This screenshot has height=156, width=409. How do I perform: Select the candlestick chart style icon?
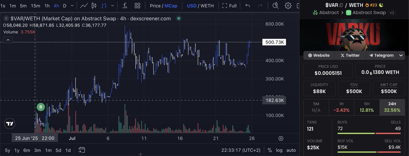coord(94,5)
